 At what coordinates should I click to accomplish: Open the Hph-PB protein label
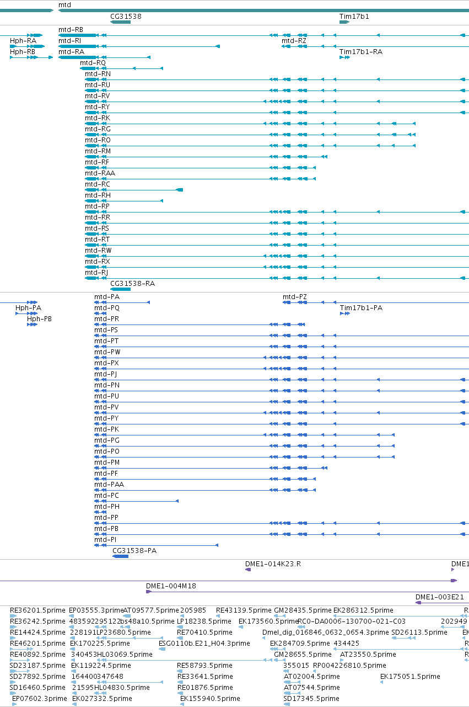click(39, 319)
